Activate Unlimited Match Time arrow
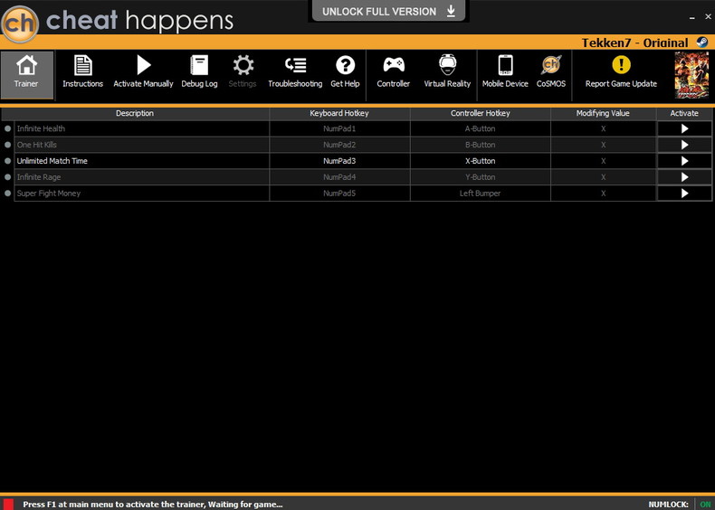The image size is (715, 510). coord(684,161)
